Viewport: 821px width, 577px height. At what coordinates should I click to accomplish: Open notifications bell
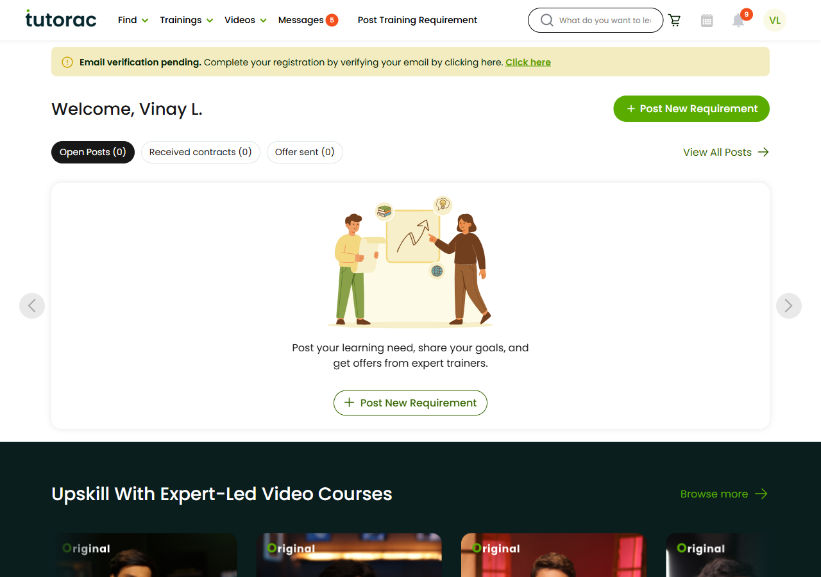739,21
